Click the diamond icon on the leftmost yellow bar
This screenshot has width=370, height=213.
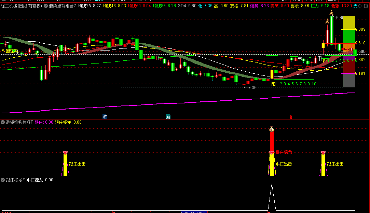click(65, 153)
